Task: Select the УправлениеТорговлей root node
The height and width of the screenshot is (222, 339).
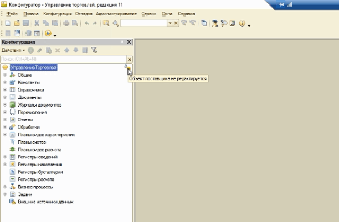Action: [x=33, y=67]
